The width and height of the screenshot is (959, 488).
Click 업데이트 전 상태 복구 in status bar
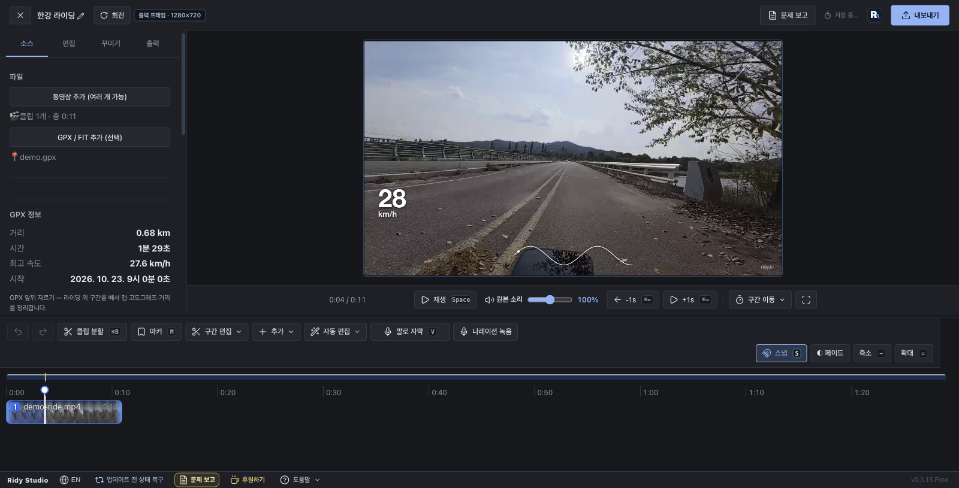129,480
